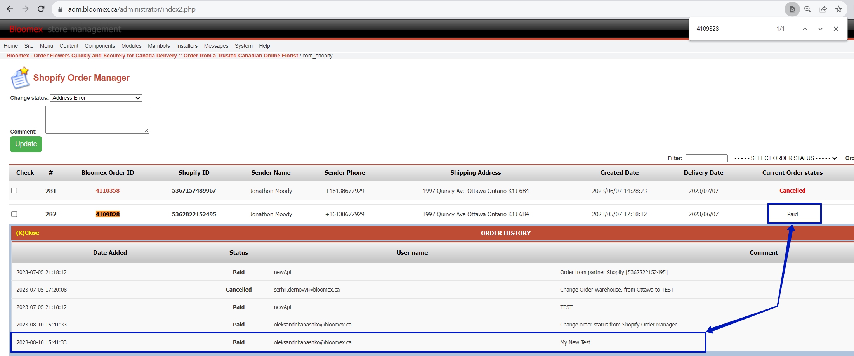Open the Content menu
Viewport: 854px width, 356px height.
[x=69, y=46]
